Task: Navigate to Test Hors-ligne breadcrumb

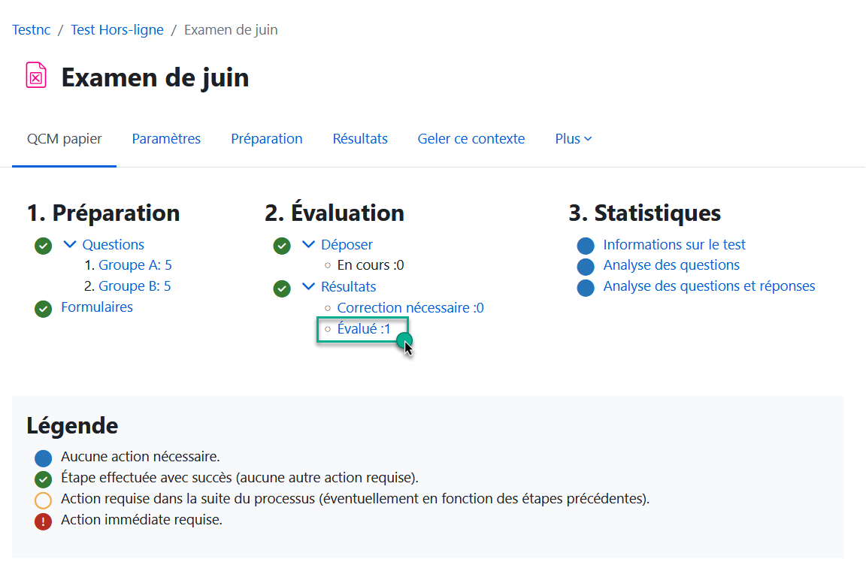Action: pyautogui.click(x=117, y=30)
